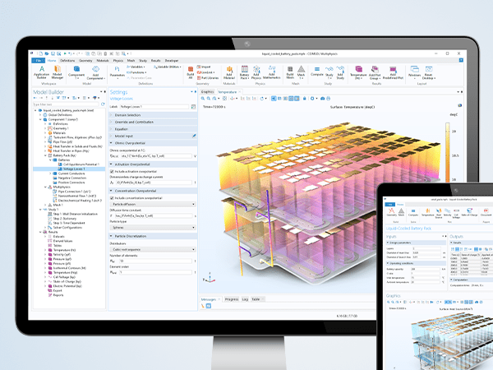This screenshot has width=493, height=370.
Task: Open the File menu
Action: tap(39, 60)
